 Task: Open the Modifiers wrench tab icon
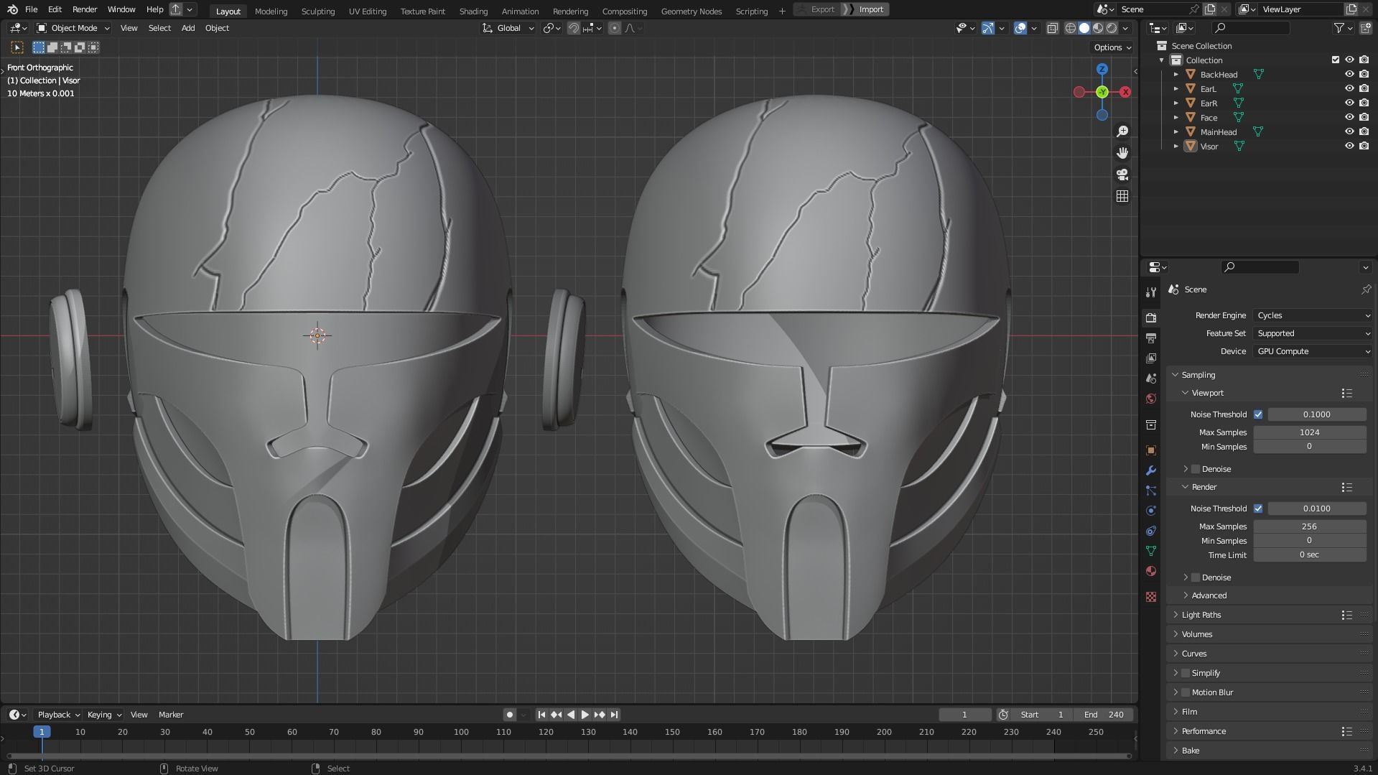pos(1151,470)
